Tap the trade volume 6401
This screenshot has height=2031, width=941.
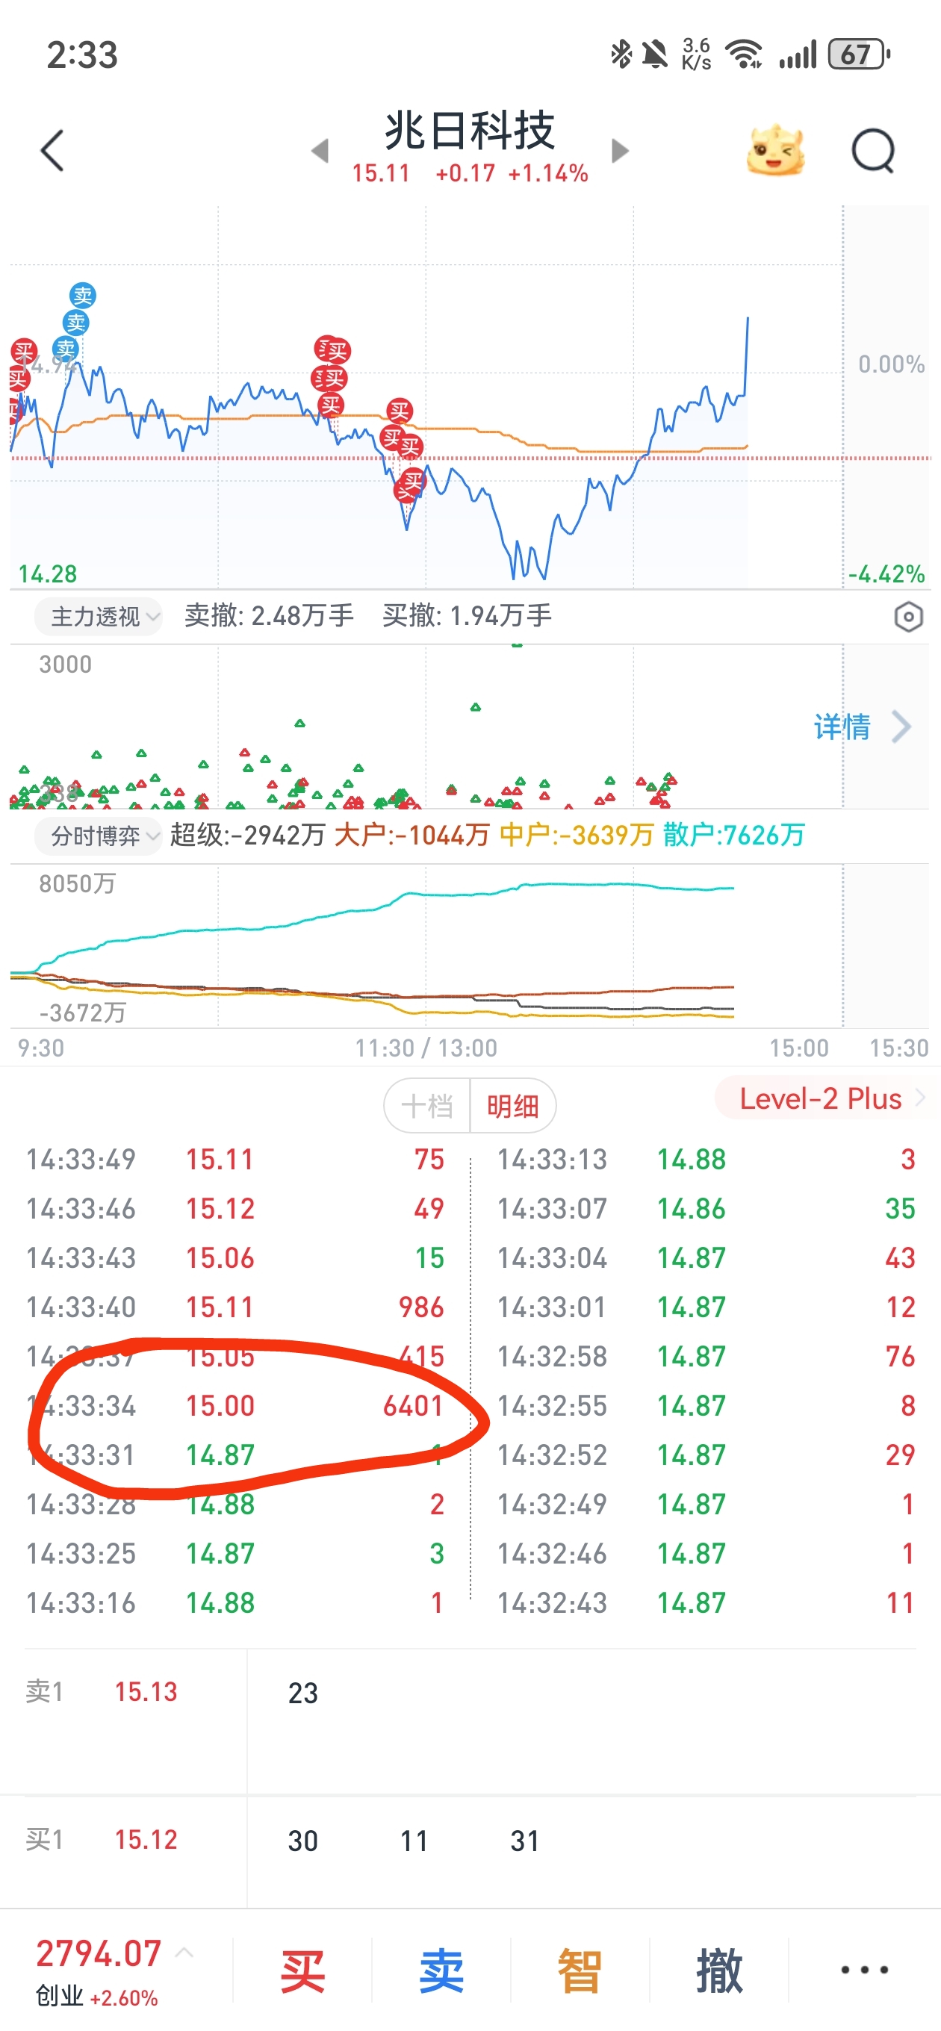point(413,1406)
